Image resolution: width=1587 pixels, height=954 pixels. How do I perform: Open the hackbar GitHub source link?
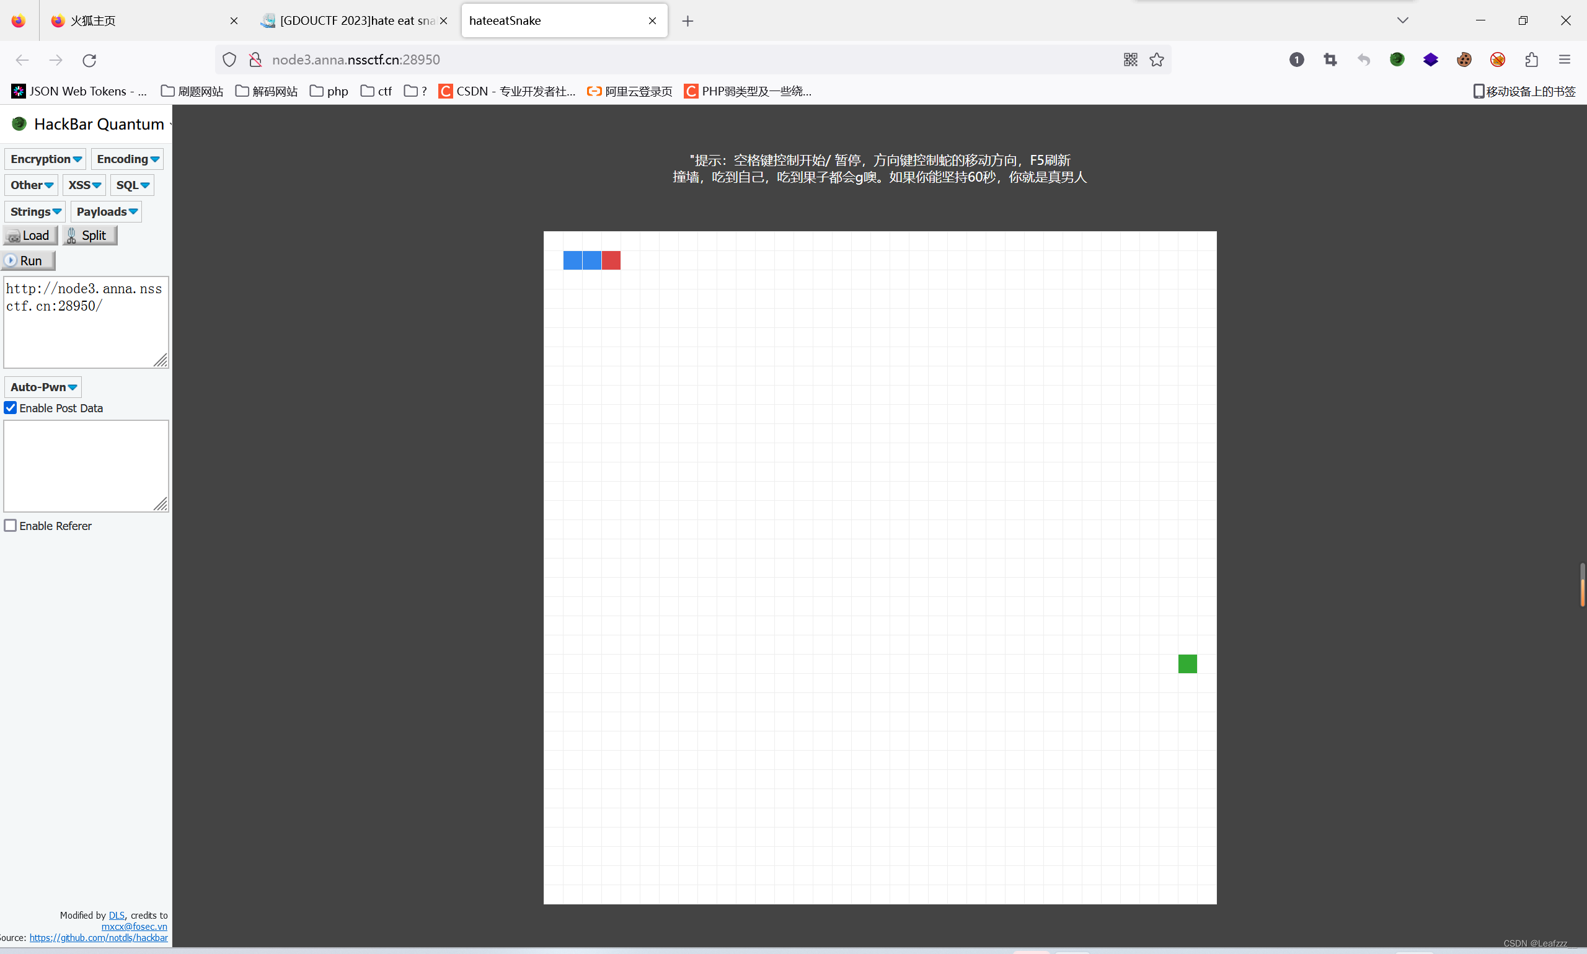pyautogui.click(x=98, y=937)
